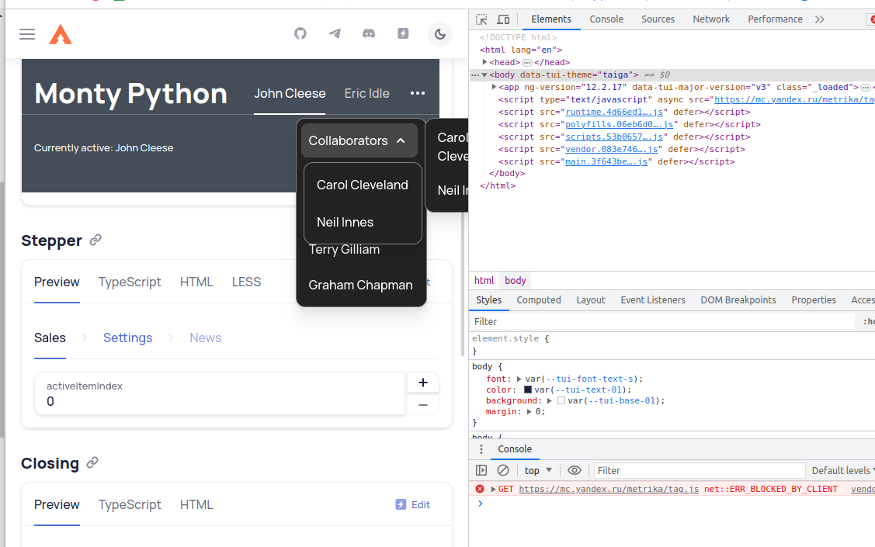Screen dimensions: 875x547
Task: Select the element inspector icon in DevTools
Action: pos(481,19)
